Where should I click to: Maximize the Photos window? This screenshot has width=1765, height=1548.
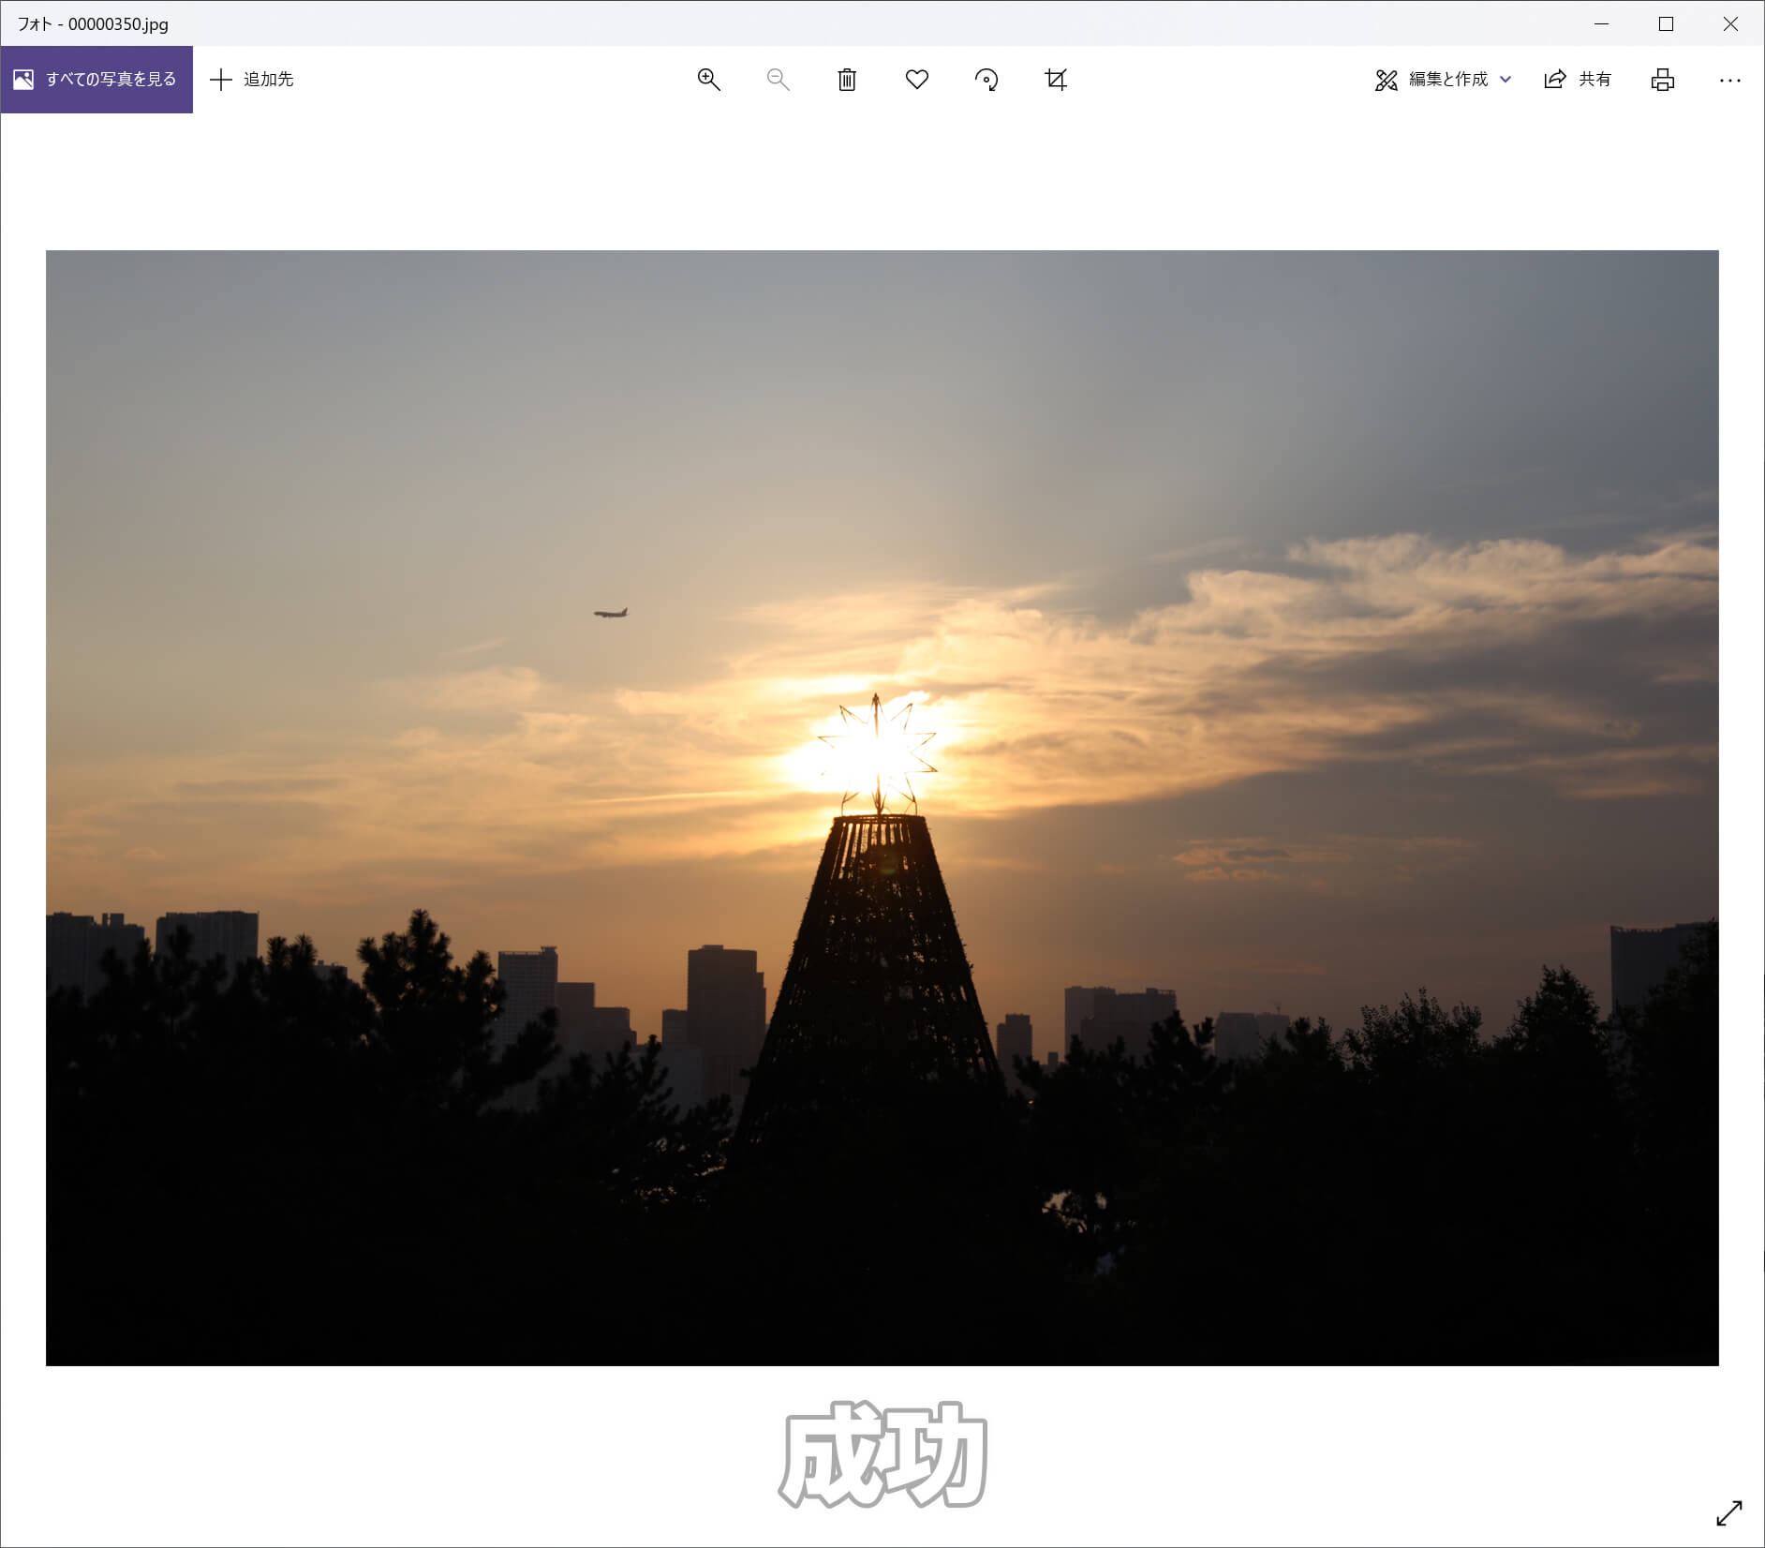[1666, 23]
